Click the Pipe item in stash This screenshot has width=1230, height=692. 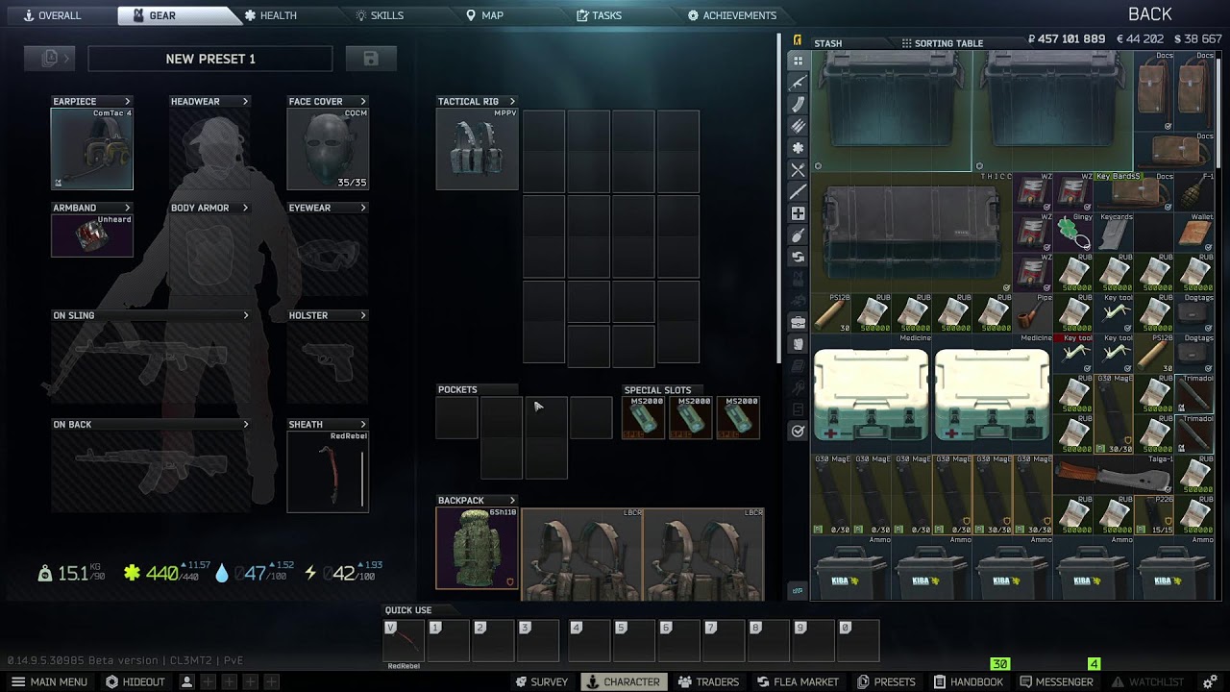[x=1034, y=313]
